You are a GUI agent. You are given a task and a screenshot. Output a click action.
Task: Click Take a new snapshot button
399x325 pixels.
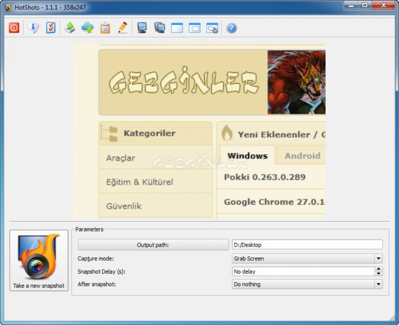click(x=39, y=260)
